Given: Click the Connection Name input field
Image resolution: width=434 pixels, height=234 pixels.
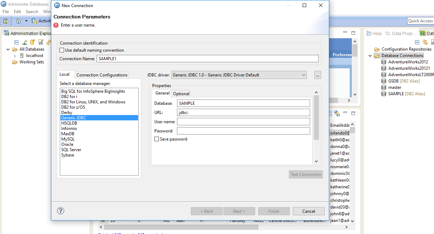Looking at the screenshot, I should 207,59.
